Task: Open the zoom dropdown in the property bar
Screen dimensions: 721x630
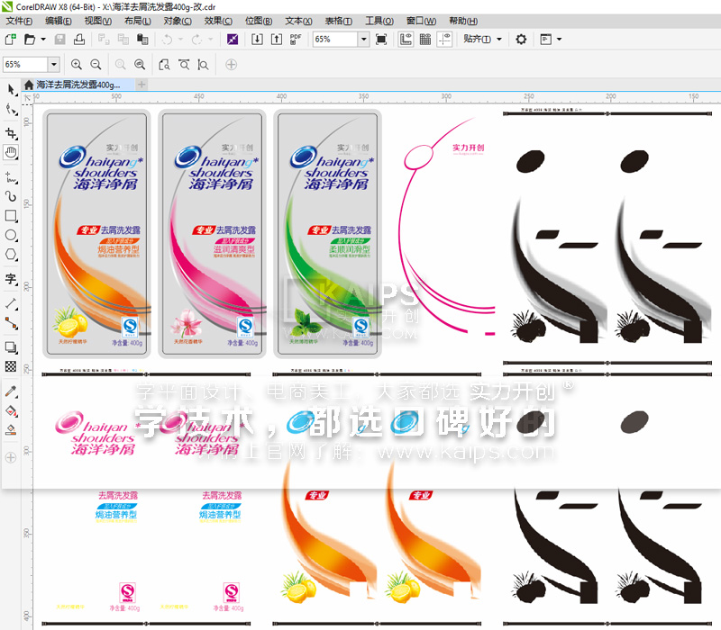Action: point(54,65)
